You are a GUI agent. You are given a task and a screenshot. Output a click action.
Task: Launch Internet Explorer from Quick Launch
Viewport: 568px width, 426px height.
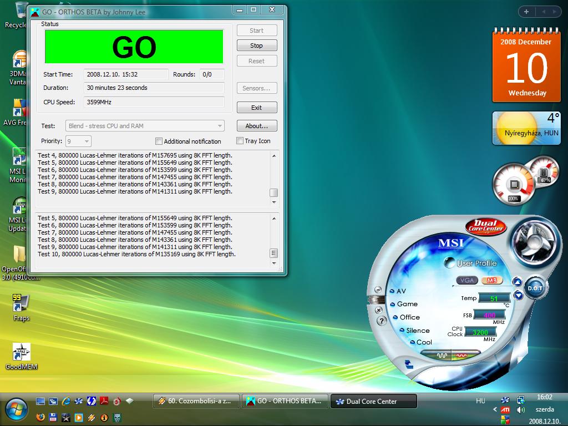[66, 401]
